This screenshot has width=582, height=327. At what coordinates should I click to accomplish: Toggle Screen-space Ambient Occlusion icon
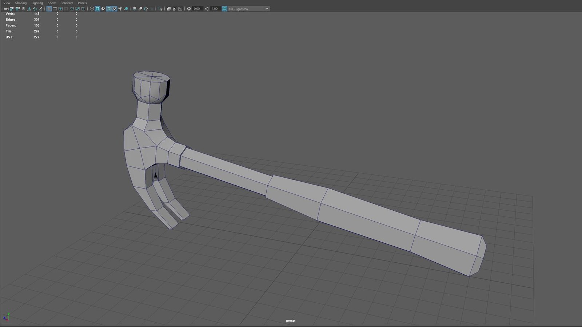pyautogui.click(x=135, y=9)
